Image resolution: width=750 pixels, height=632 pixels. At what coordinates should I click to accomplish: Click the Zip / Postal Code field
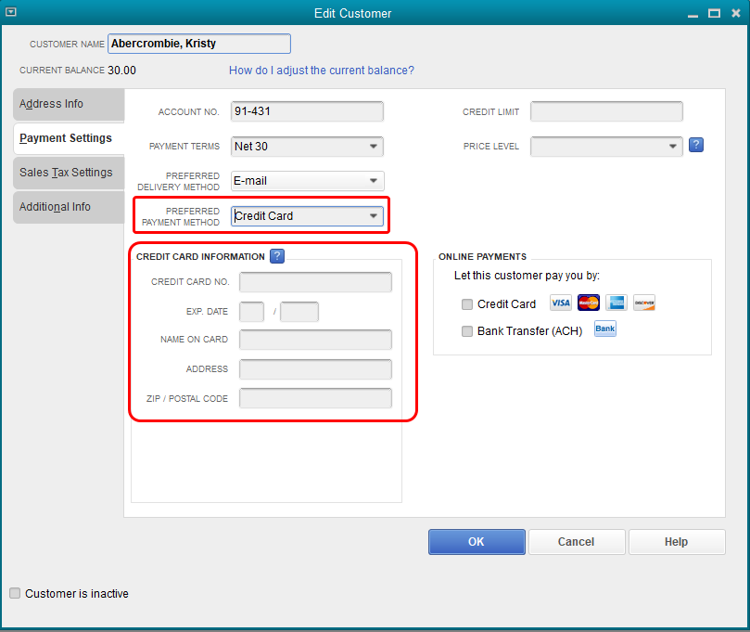tap(316, 398)
